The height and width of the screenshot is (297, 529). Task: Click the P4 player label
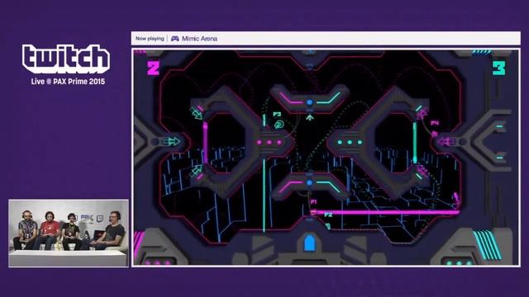[x=435, y=123]
